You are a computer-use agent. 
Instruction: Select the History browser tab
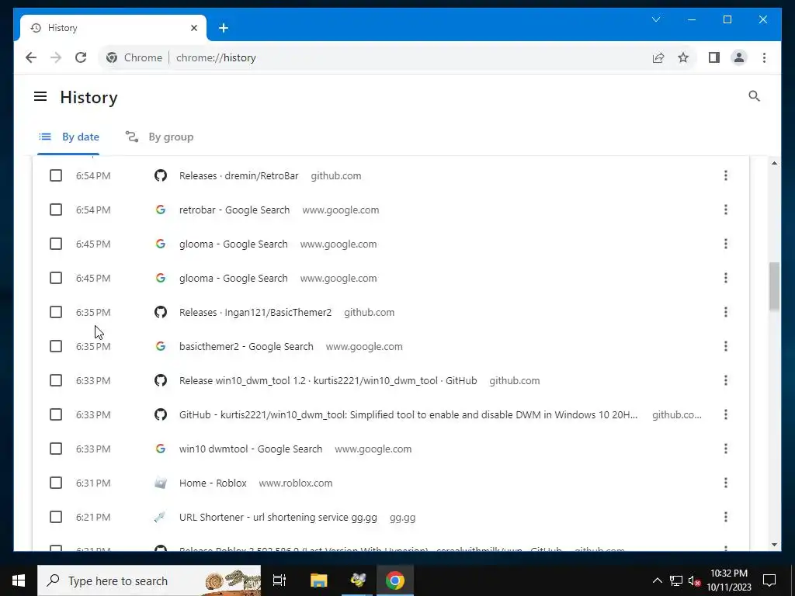(113, 28)
